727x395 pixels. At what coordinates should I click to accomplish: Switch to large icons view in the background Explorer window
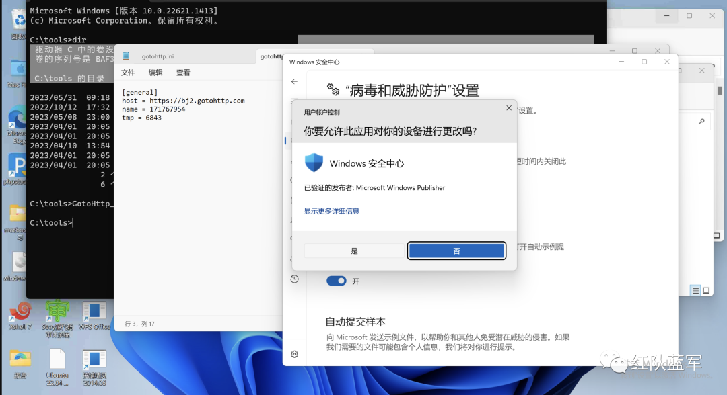[x=706, y=290]
